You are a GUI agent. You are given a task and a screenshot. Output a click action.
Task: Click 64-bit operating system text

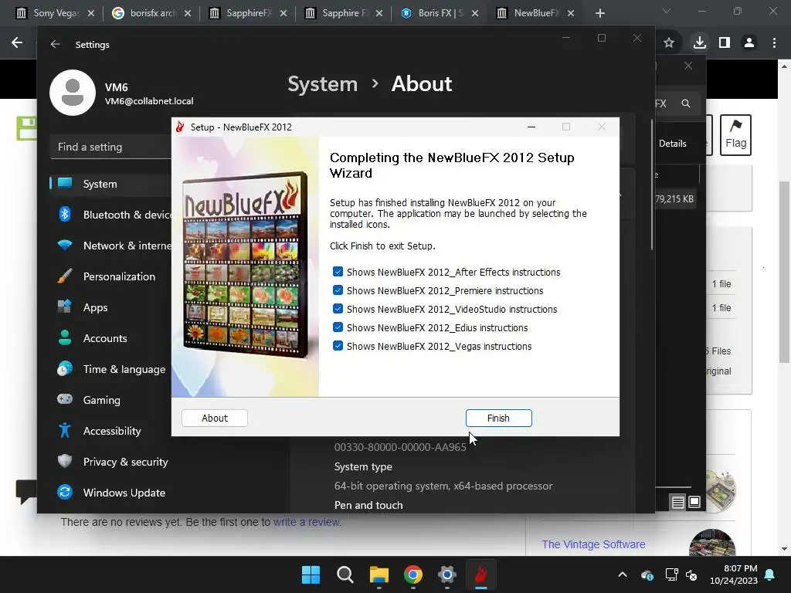coord(443,486)
